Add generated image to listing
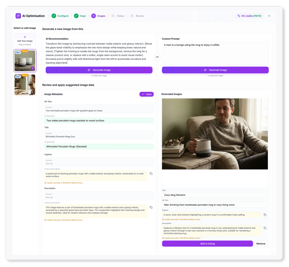The height and width of the screenshot is (267, 289). tap(207, 244)
